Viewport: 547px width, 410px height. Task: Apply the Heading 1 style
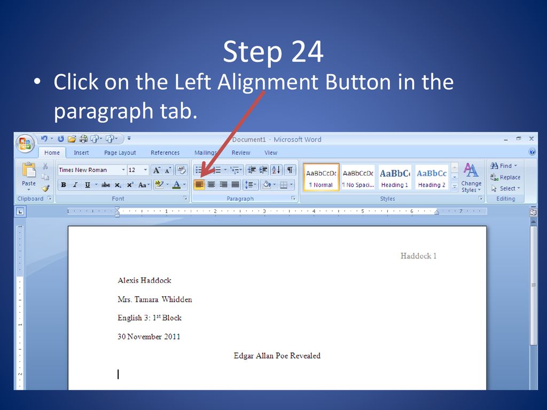pyautogui.click(x=395, y=177)
